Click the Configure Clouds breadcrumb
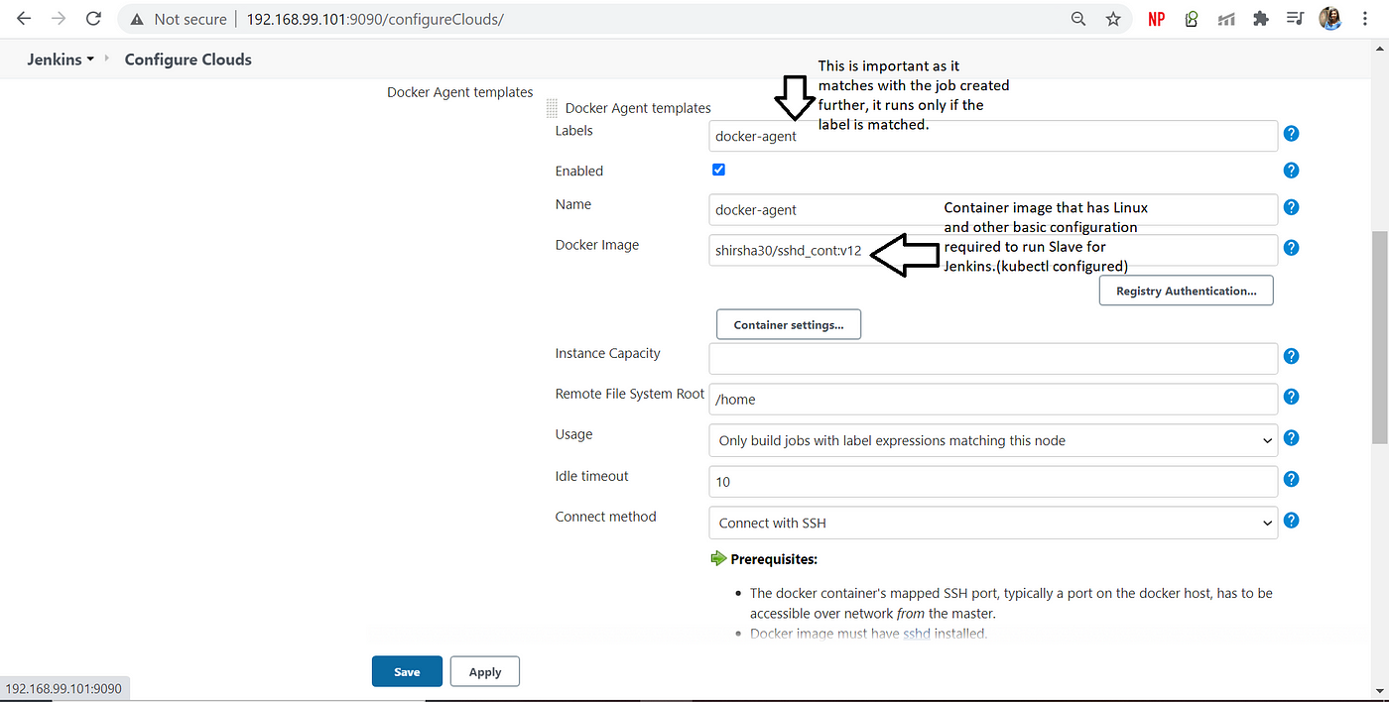 pos(189,59)
